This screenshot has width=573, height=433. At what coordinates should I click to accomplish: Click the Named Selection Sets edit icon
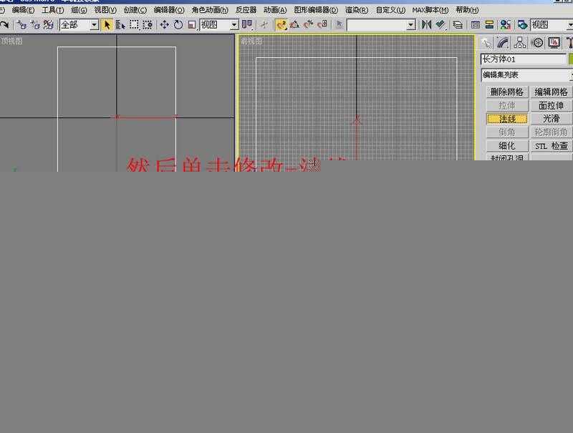(339, 25)
